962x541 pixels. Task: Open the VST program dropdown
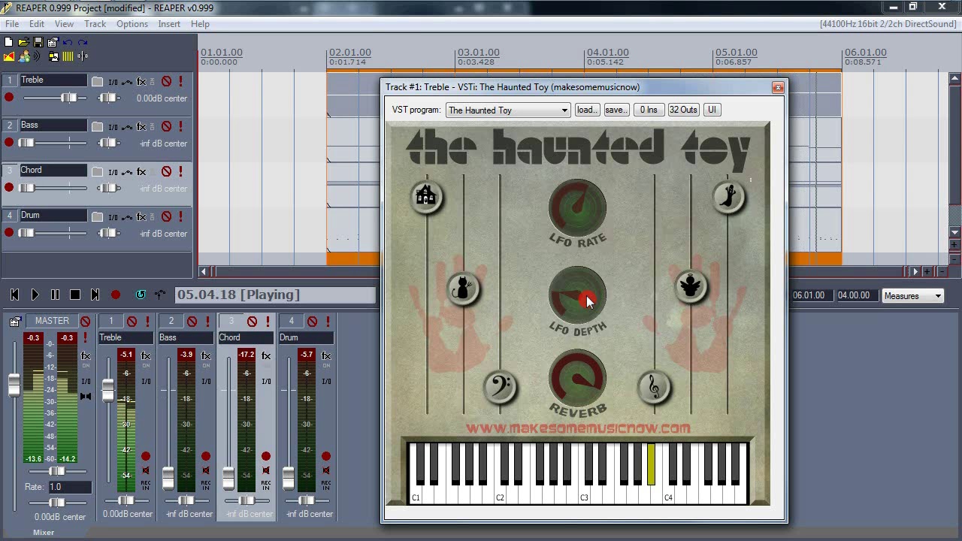[508, 110]
